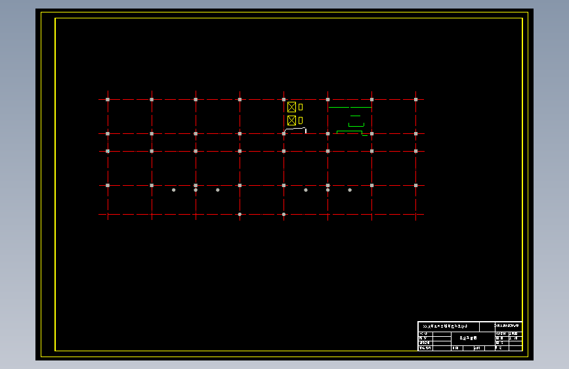Image resolution: width=569 pixels, height=369 pixels.
Task: Click the small yellow rectangle beside the lower crossed box
Action: coord(301,120)
